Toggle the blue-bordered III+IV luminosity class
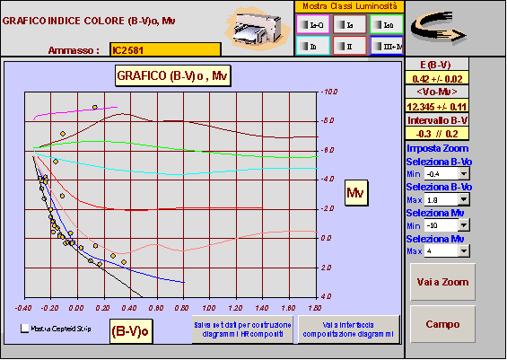 tap(387, 46)
